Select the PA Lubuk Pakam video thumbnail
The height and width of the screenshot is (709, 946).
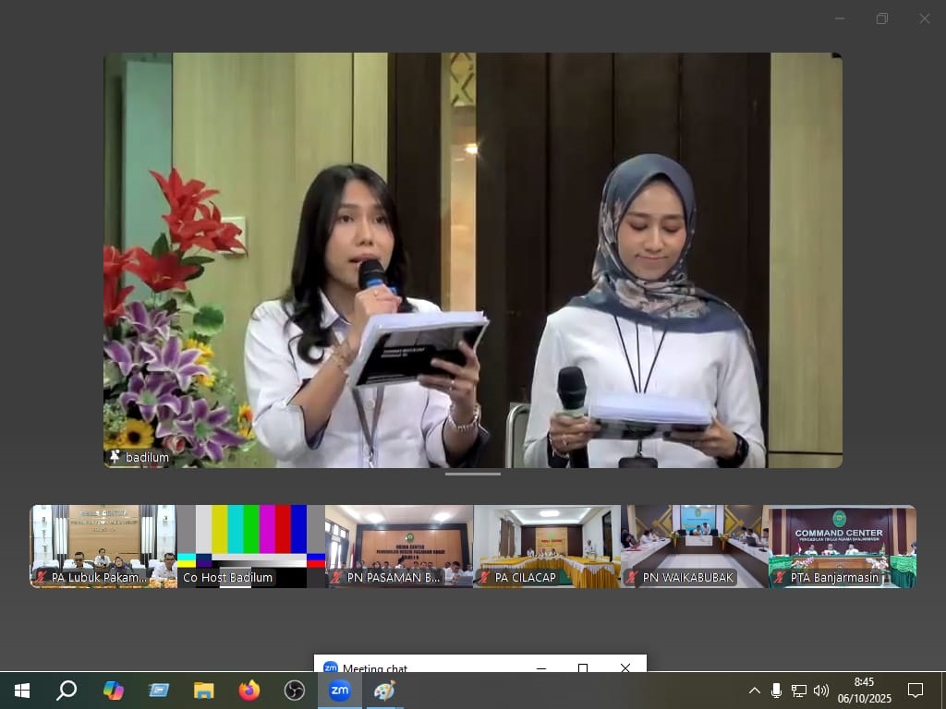[103, 546]
